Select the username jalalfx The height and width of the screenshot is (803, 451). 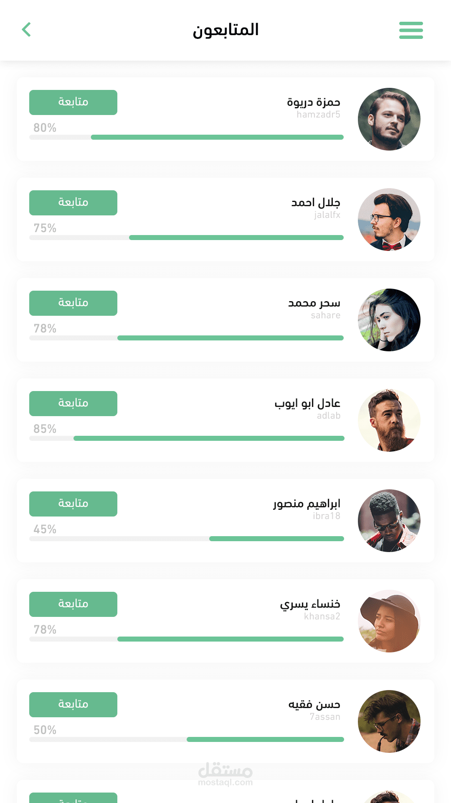click(327, 215)
